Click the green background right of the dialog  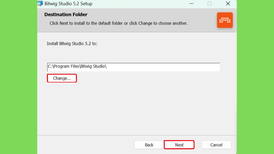(x=256, y=77)
